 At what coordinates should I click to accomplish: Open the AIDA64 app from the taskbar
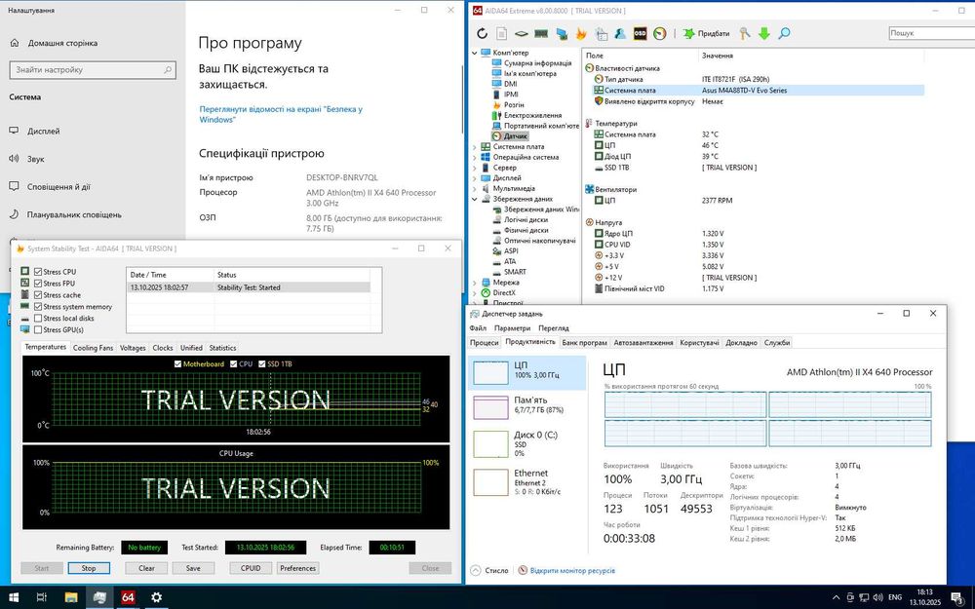pyautogui.click(x=128, y=596)
